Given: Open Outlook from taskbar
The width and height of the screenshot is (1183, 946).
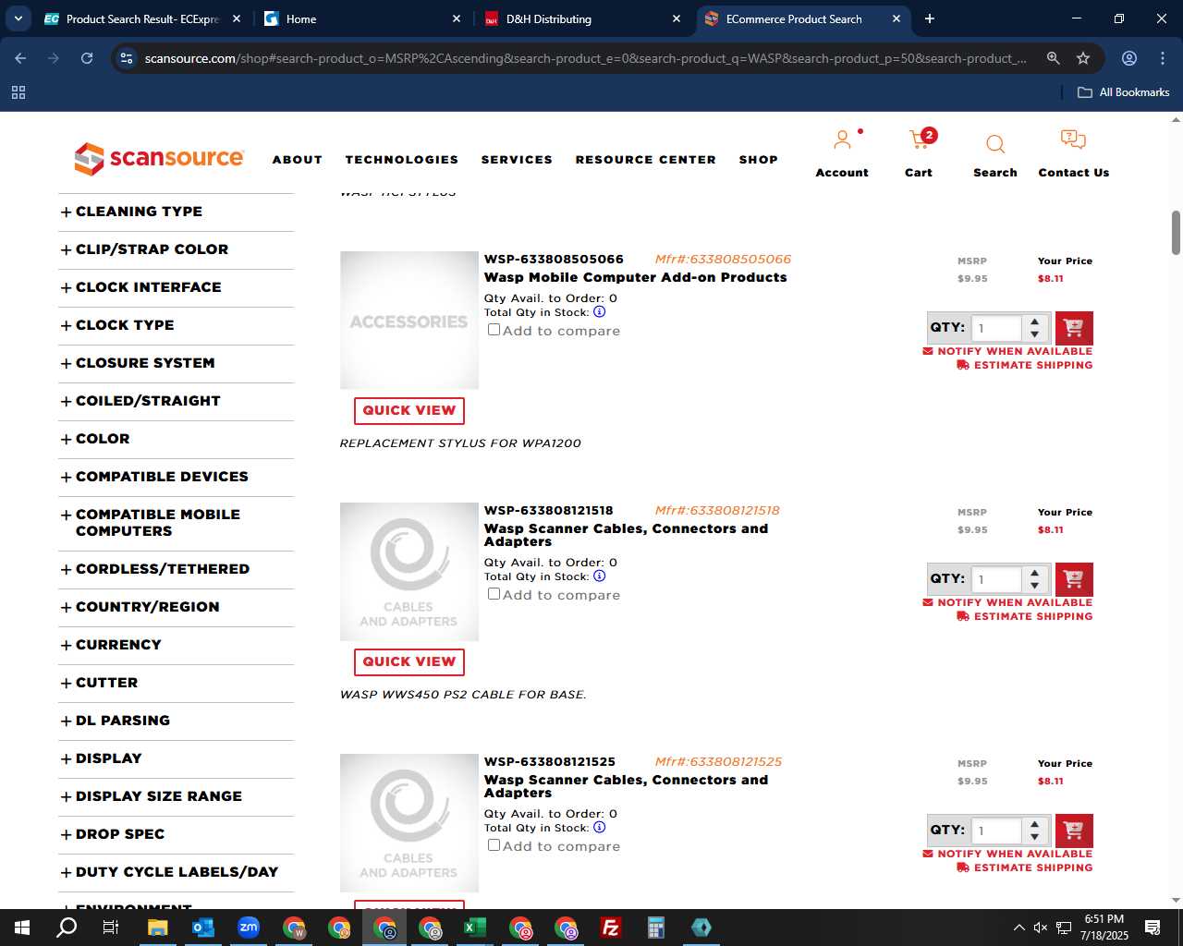Looking at the screenshot, I should 202,928.
